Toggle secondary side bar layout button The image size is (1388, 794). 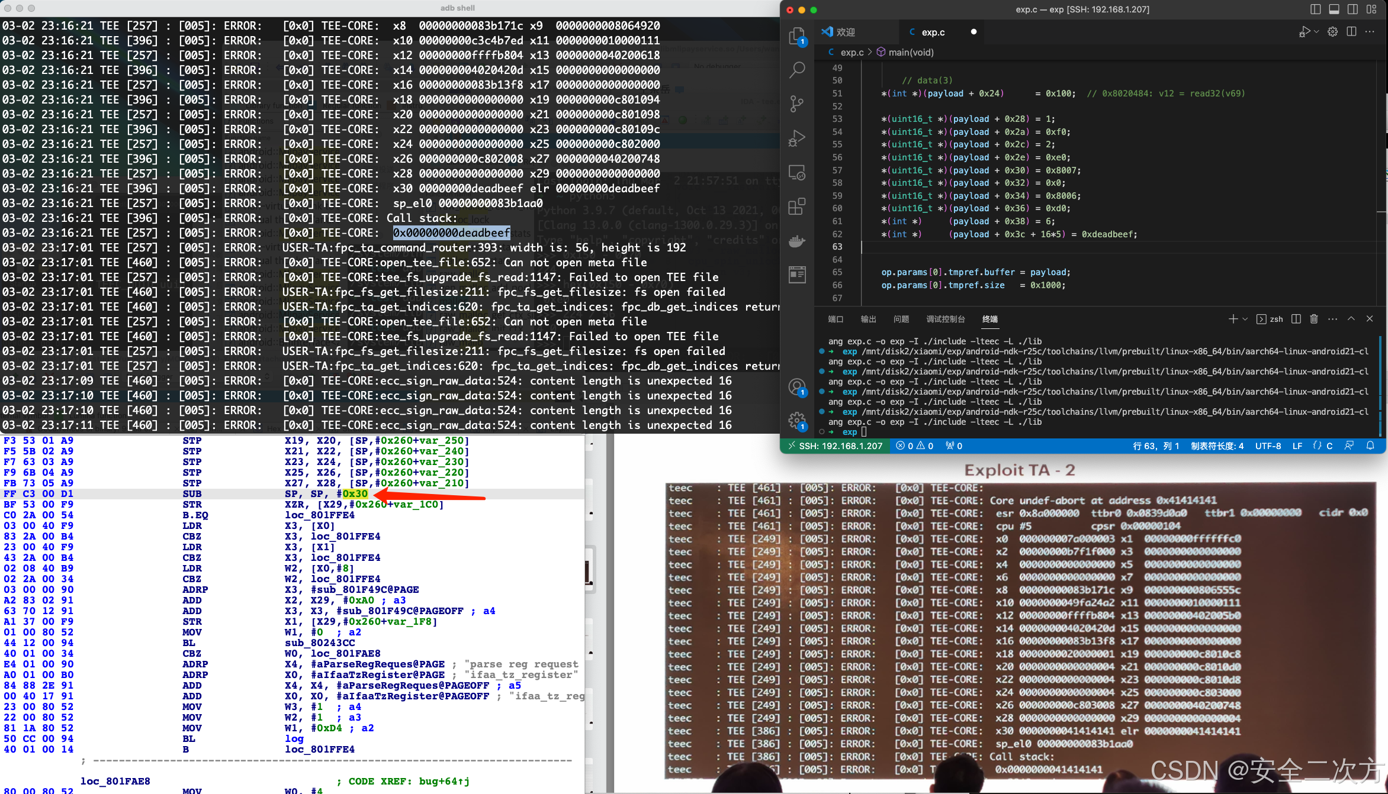(1353, 9)
